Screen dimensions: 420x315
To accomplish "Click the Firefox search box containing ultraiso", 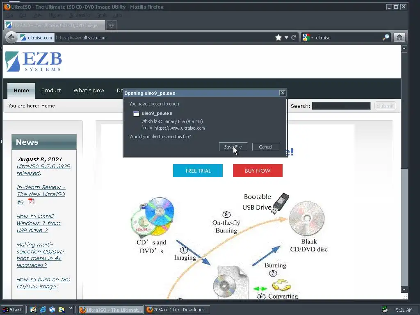I will pyautogui.click(x=348, y=37).
